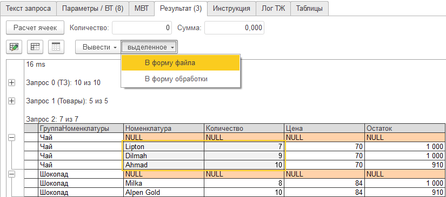Open the Лог ТЖ tab
Viewport: 446px width, 197px height.
click(x=273, y=9)
